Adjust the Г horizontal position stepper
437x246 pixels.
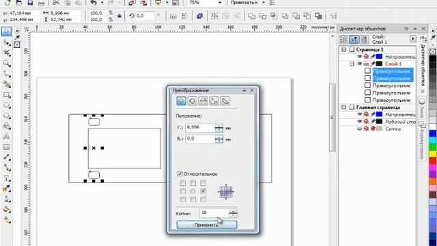(x=219, y=128)
